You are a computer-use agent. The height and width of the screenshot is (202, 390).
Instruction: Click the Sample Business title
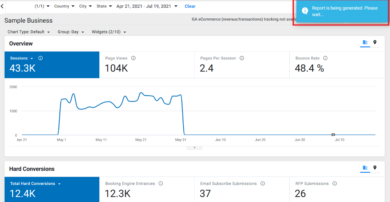click(28, 21)
